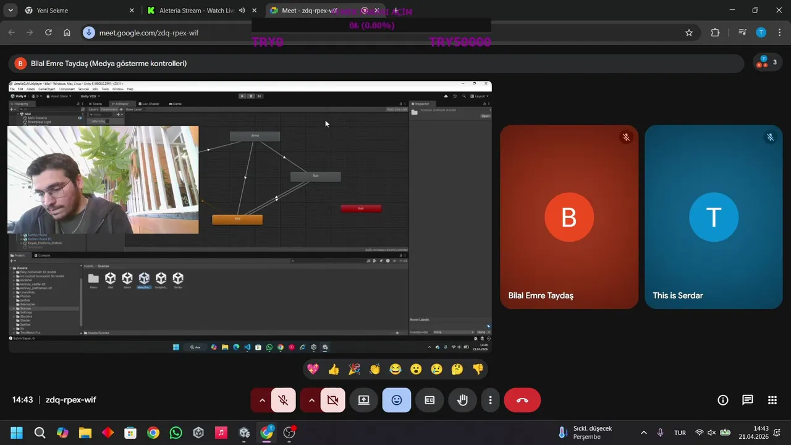Screen dimensions: 791x445
Task: Open the Chrome profile avatar
Action: tap(761, 33)
